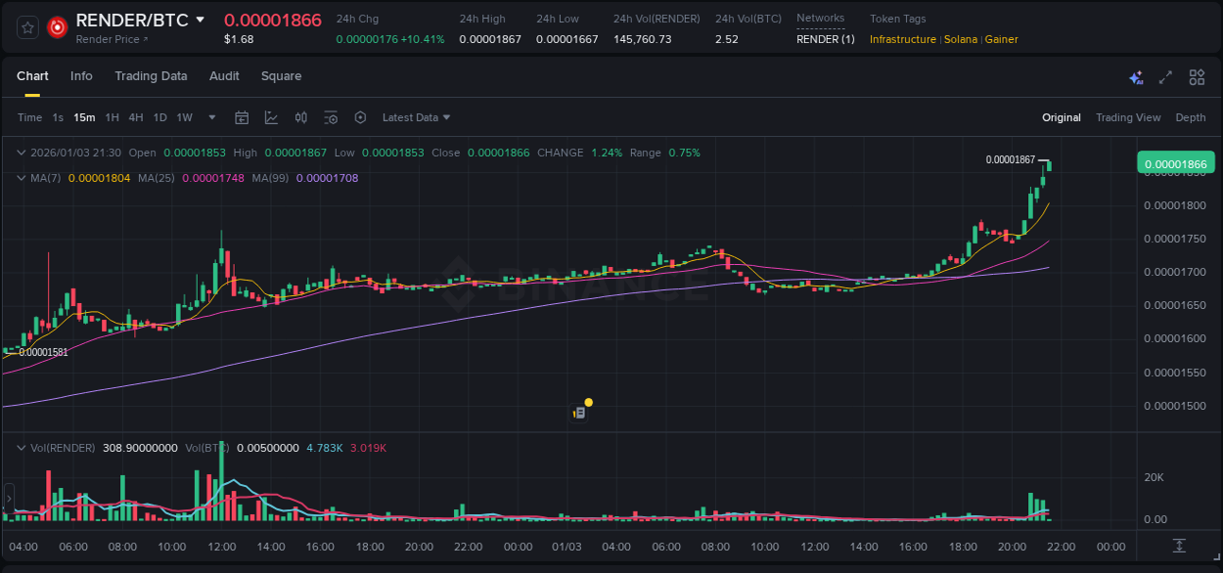Viewport: 1223px width, 573px height.
Task: Click the RENDER token logo
Action: pos(57,26)
